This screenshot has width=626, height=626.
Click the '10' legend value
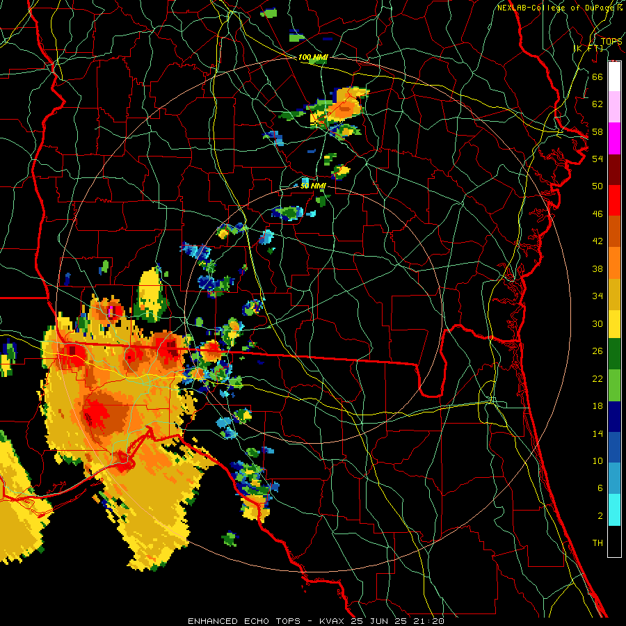pos(597,460)
